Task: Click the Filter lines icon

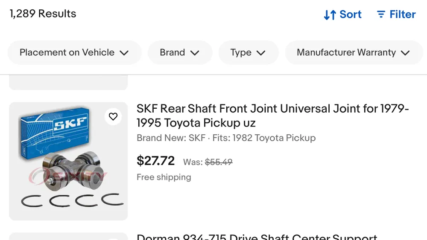Action: pyautogui.click(x=381, y=14)
